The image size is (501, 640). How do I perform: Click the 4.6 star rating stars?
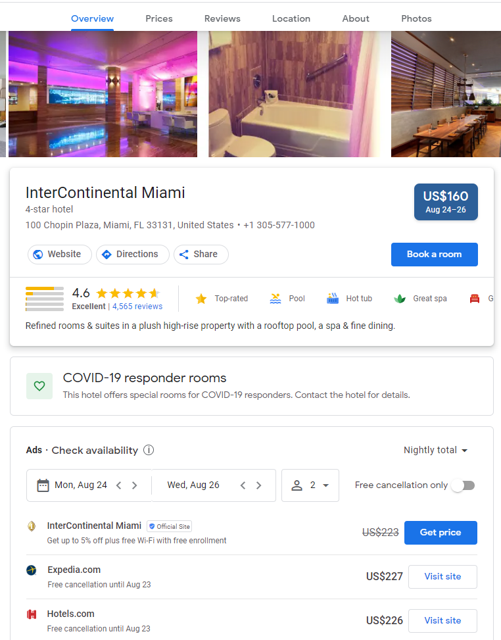point(128,293)
